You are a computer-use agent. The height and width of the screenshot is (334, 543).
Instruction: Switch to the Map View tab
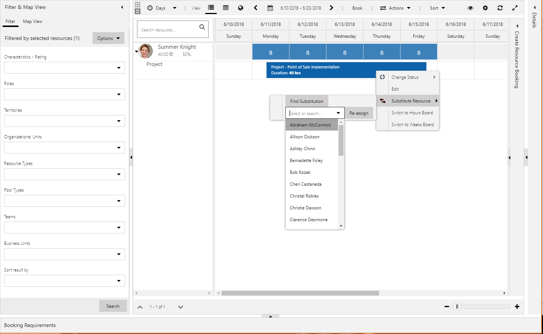(x=33, y=21)
